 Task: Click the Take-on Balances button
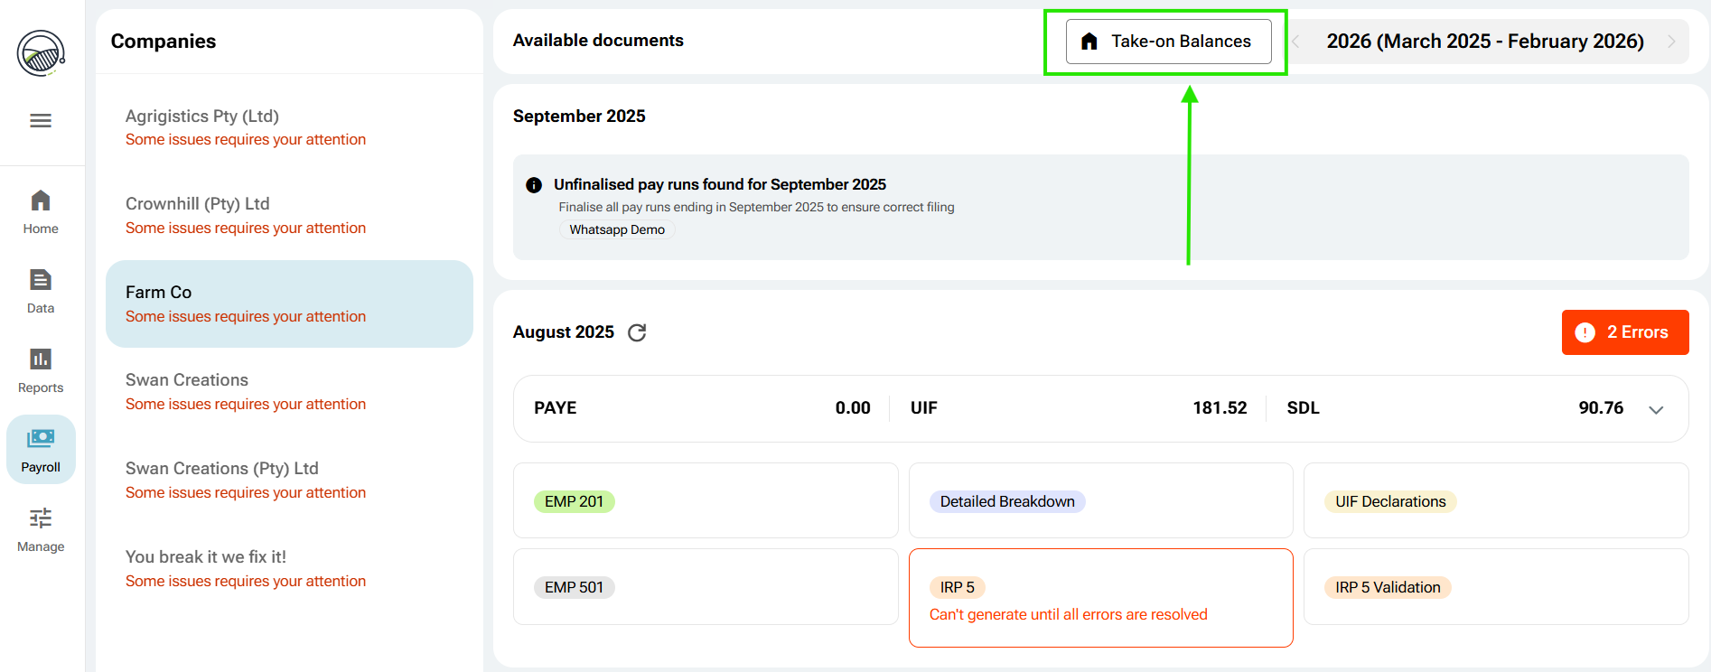click(x=1168, y=42)
